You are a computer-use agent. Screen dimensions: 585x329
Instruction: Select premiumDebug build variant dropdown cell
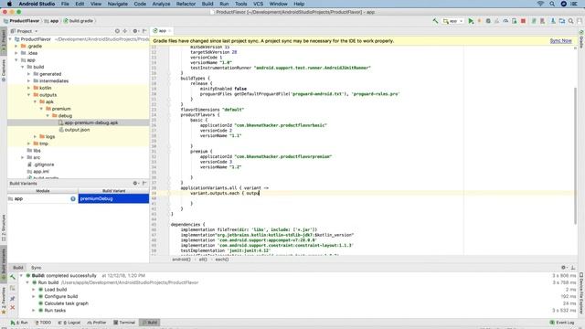click(113, 199)
